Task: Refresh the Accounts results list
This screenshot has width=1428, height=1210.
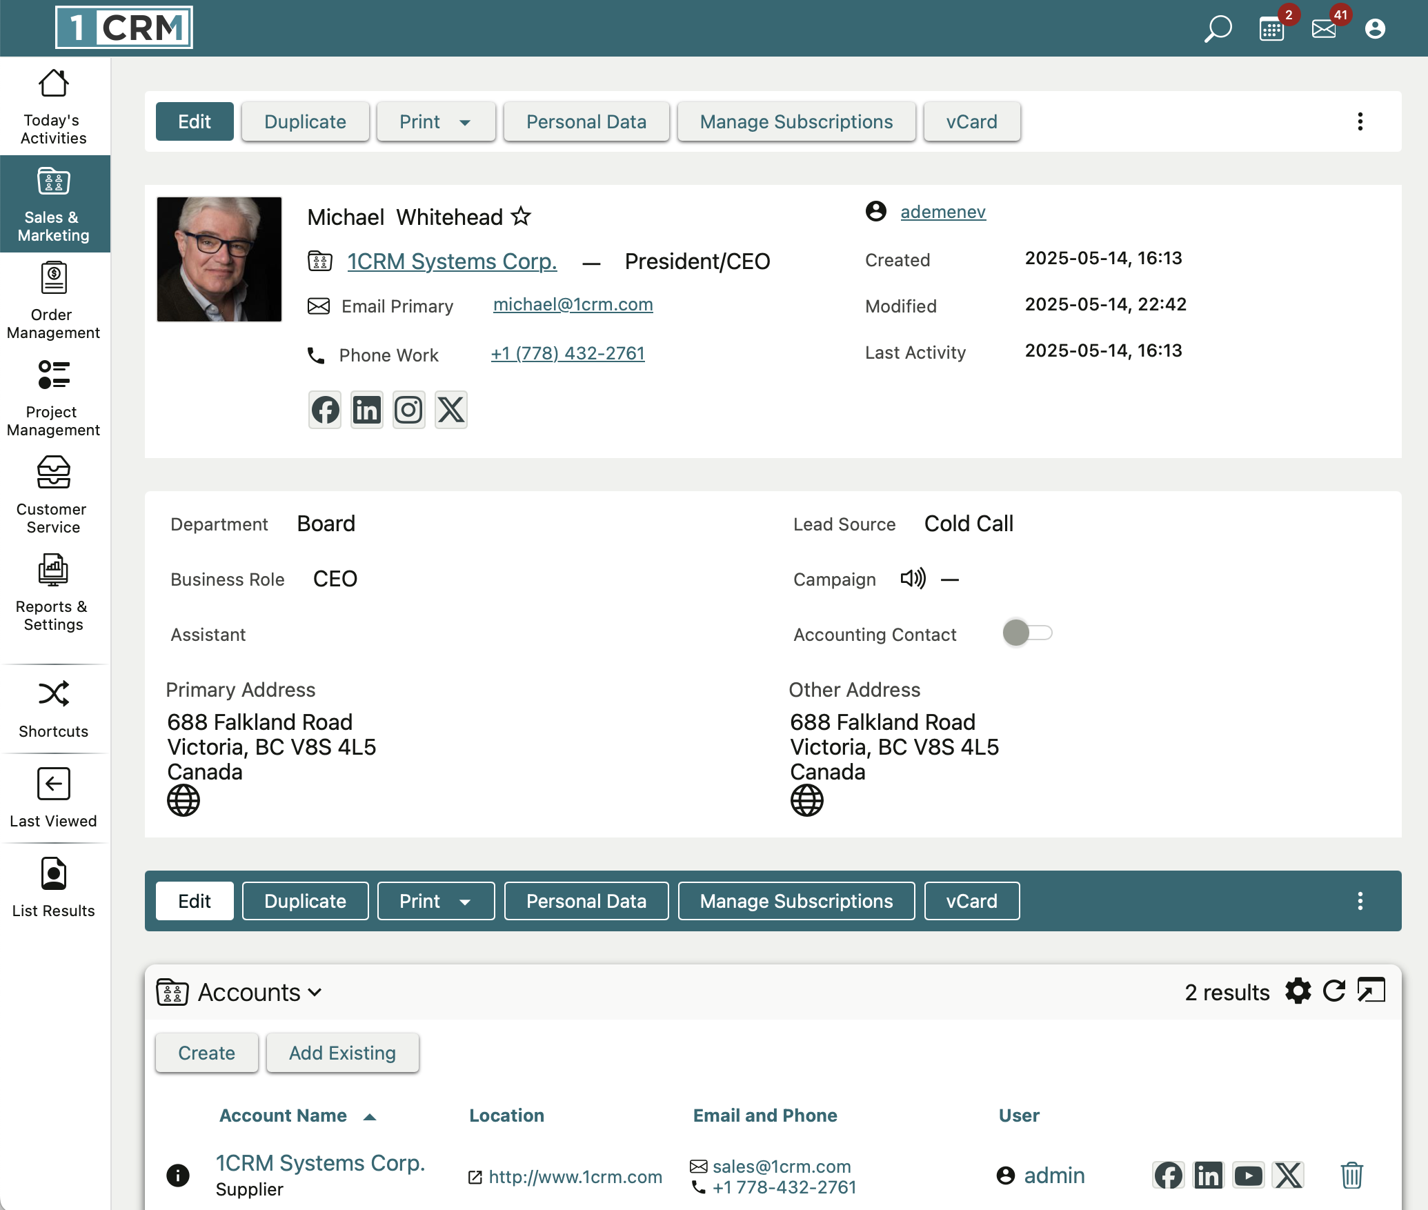Action: pos(1335,992)
